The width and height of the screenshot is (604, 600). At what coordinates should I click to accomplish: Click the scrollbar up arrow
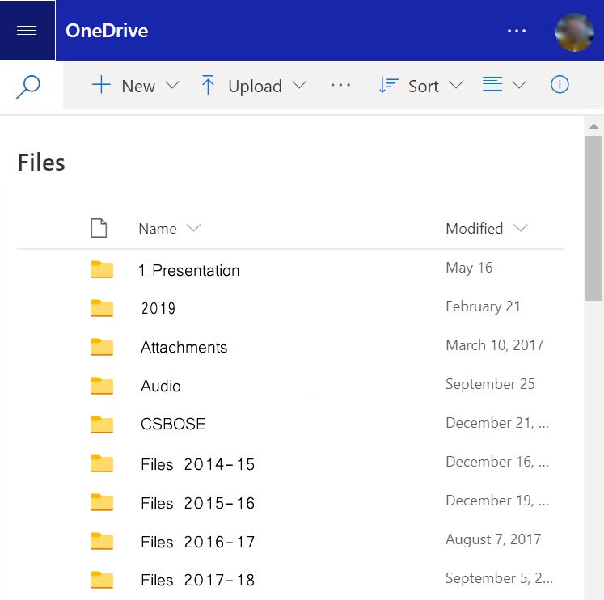click(593, 126)
